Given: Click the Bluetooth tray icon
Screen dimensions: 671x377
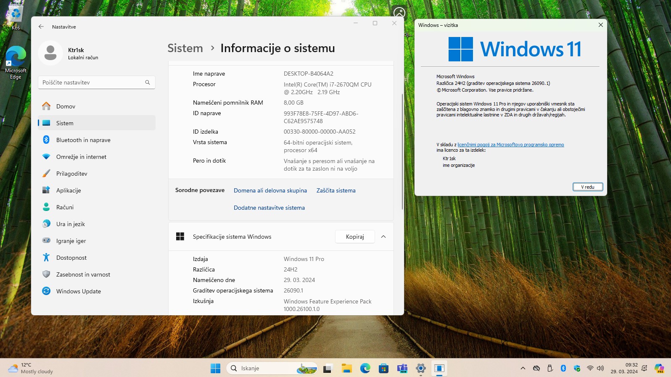Looking at the screenshot, I should tap(563, 368).
